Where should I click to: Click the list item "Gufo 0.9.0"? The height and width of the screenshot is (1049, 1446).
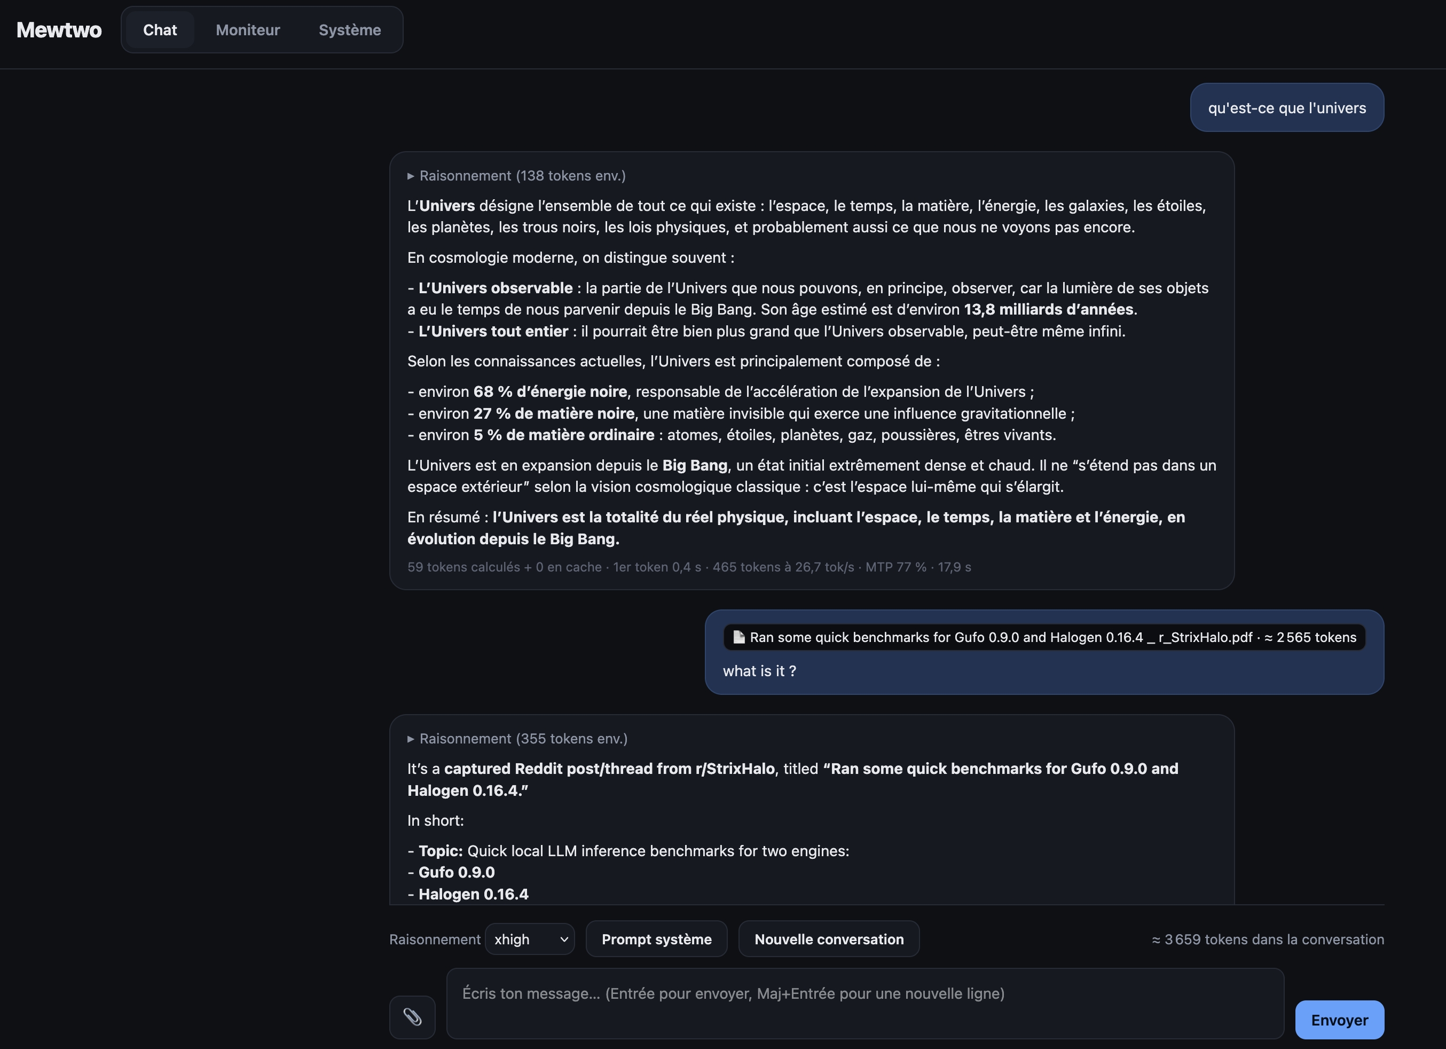457,872
